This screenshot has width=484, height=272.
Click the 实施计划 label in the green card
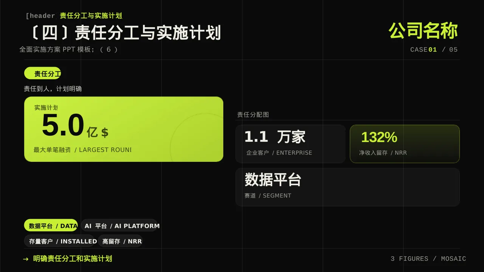coord(46,108)
